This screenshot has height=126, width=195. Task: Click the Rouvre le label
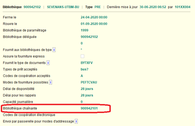tap(10, 24)
